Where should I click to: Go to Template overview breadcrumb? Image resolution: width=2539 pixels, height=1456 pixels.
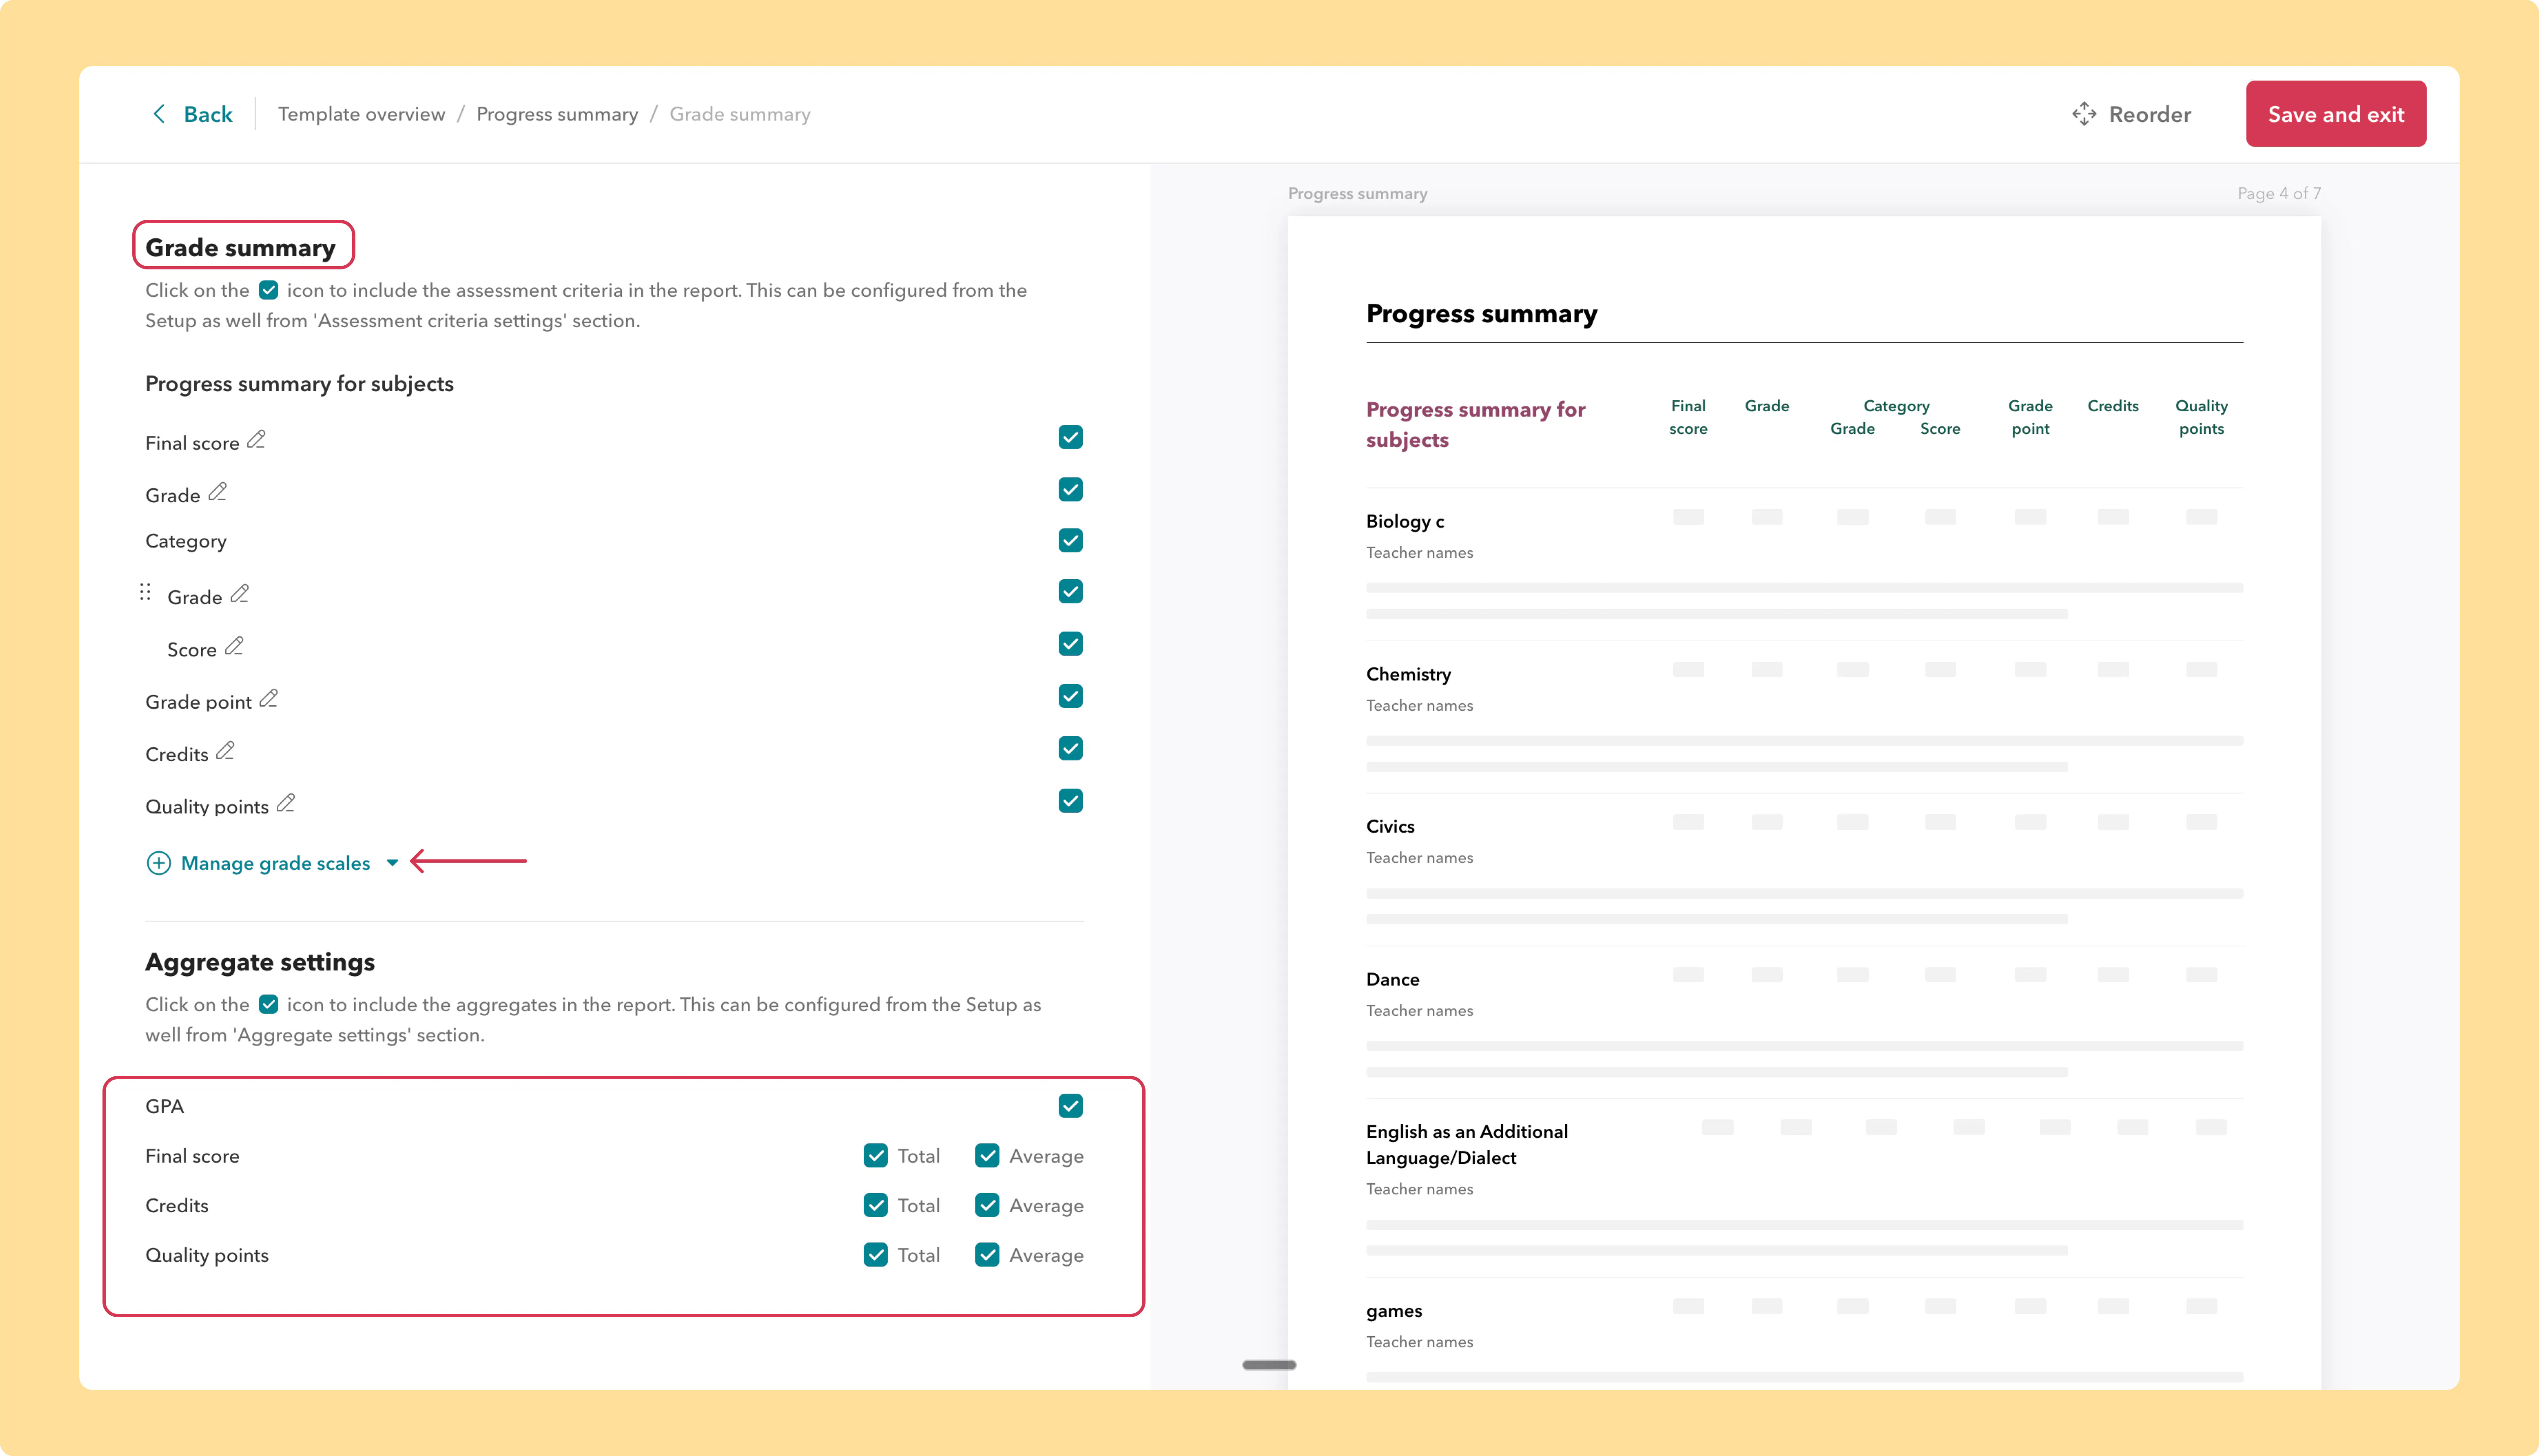point(361,114)
